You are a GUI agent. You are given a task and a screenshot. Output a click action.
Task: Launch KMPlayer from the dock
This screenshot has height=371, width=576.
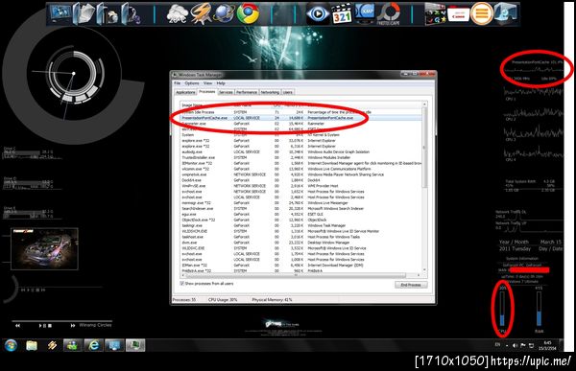click(x=365, y=14)
